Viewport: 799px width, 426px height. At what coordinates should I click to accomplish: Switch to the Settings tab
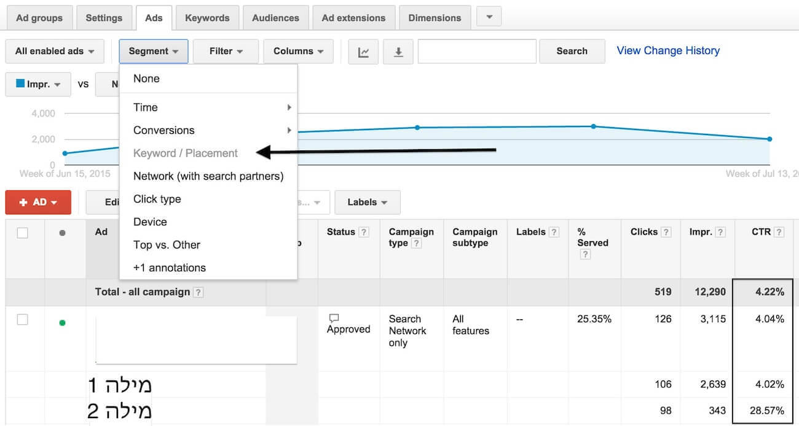pyautogui.click(x=104, y=18)
